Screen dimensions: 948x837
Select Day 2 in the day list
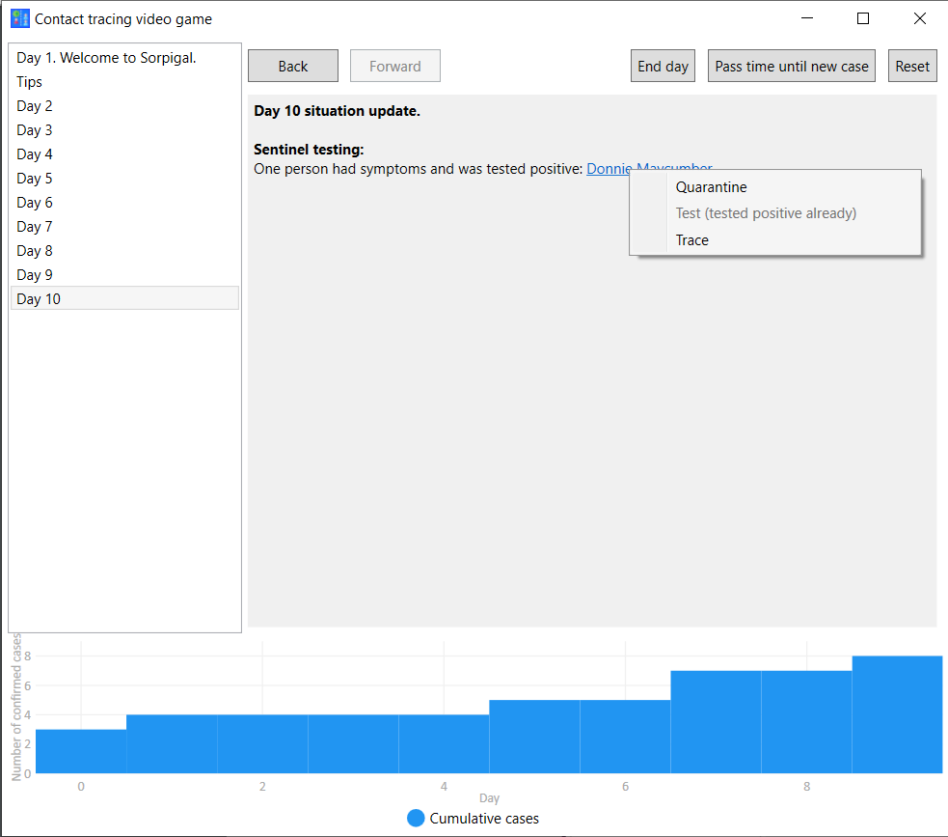coord(124,106)
